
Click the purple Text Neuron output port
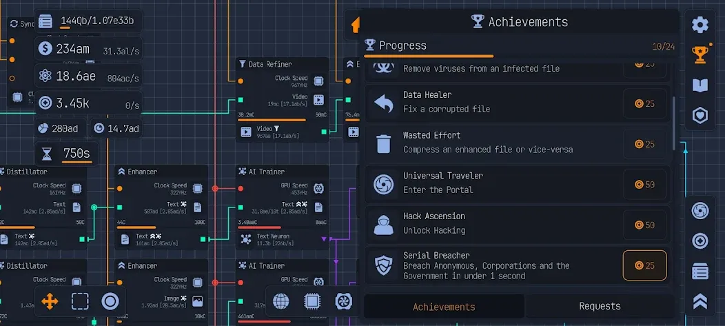point(324,239)
